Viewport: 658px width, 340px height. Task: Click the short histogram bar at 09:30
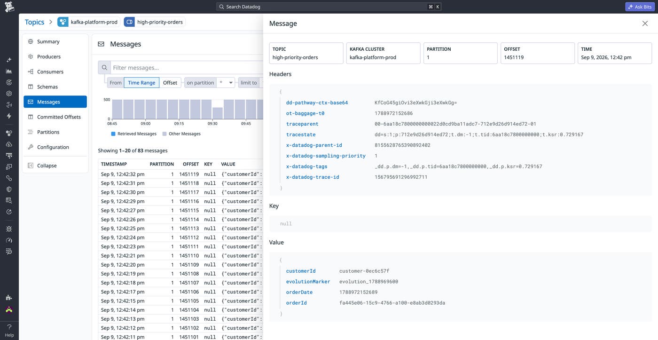[218, 113]
